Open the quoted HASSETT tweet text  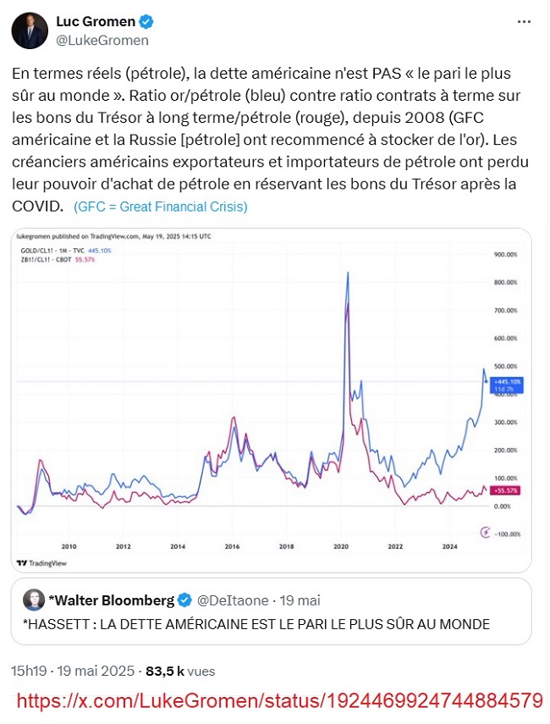256,624
